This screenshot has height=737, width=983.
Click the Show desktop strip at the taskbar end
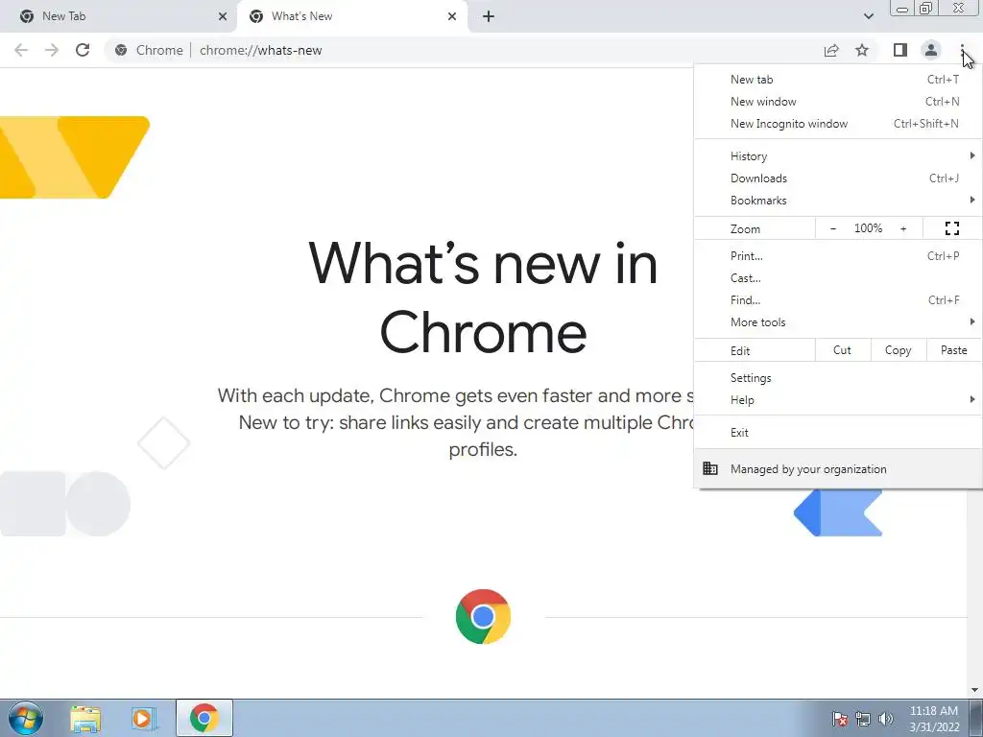point(975,718)
